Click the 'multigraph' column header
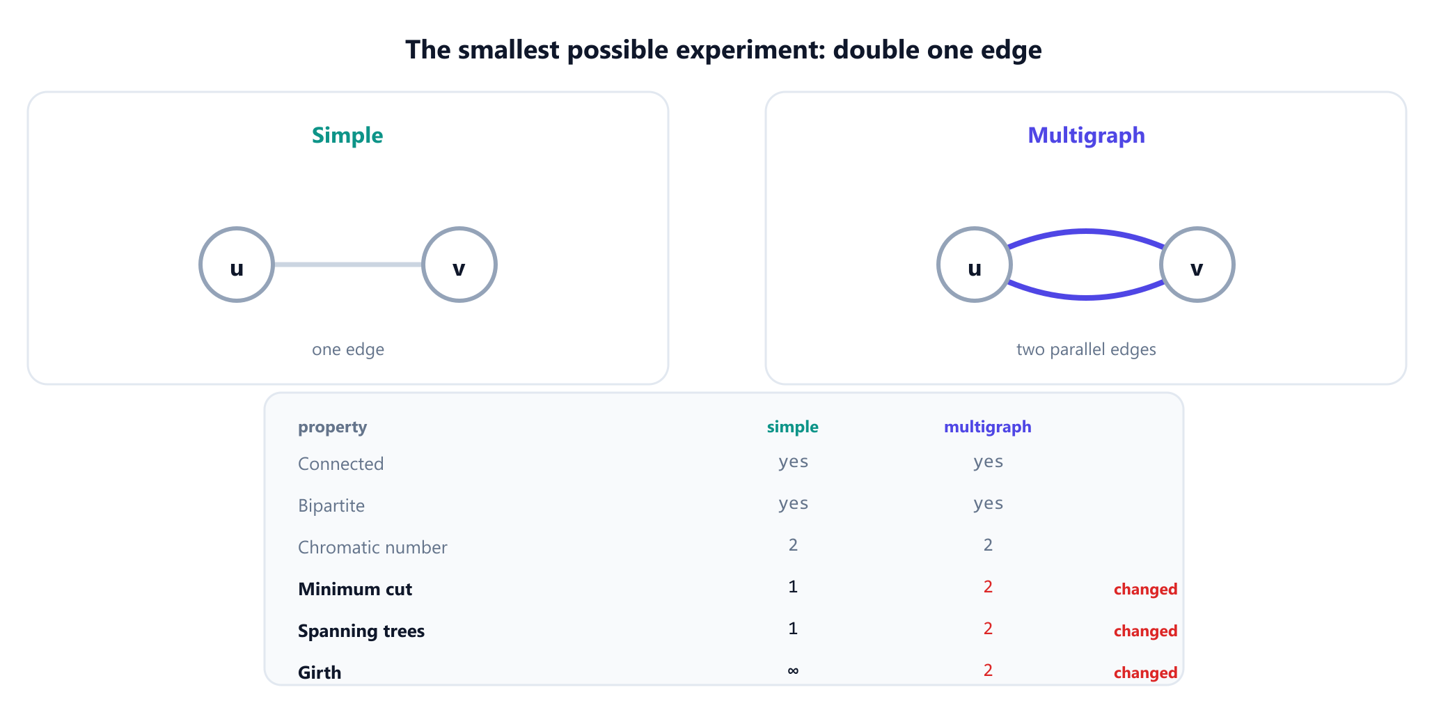Viewport: 1448px width, 724px height. [988, 427]
